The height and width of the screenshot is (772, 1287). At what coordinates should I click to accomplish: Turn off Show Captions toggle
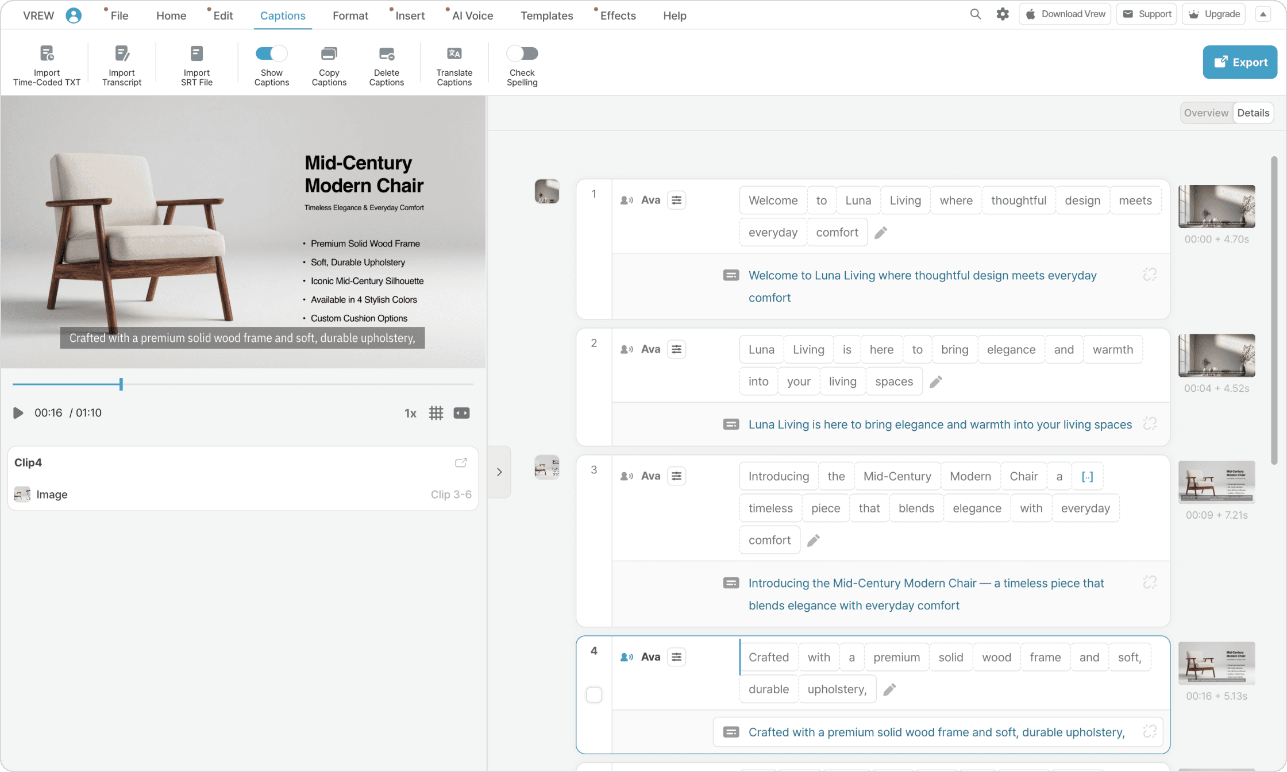click(271, 53)
